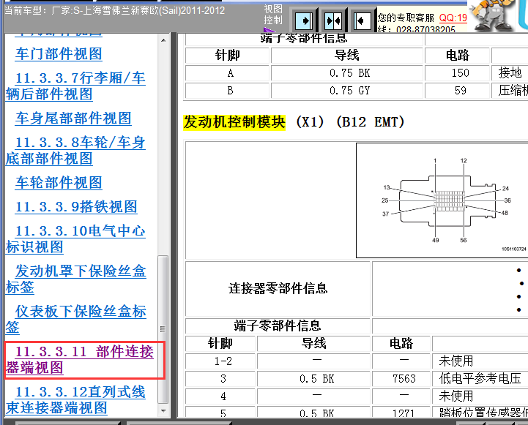Click circuit number 150 cell
The height and width of the screenshot is (425, 528).
(457, 73)
